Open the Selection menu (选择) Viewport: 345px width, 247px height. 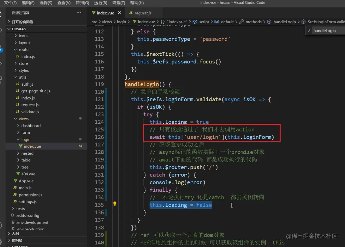(46, 3)
